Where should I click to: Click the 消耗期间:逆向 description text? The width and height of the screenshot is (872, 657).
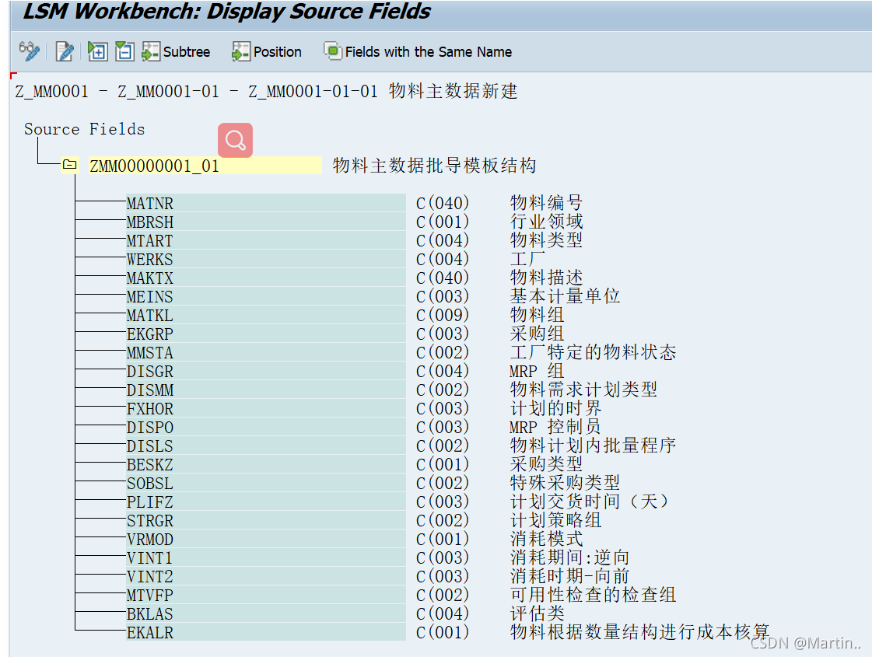569,557
